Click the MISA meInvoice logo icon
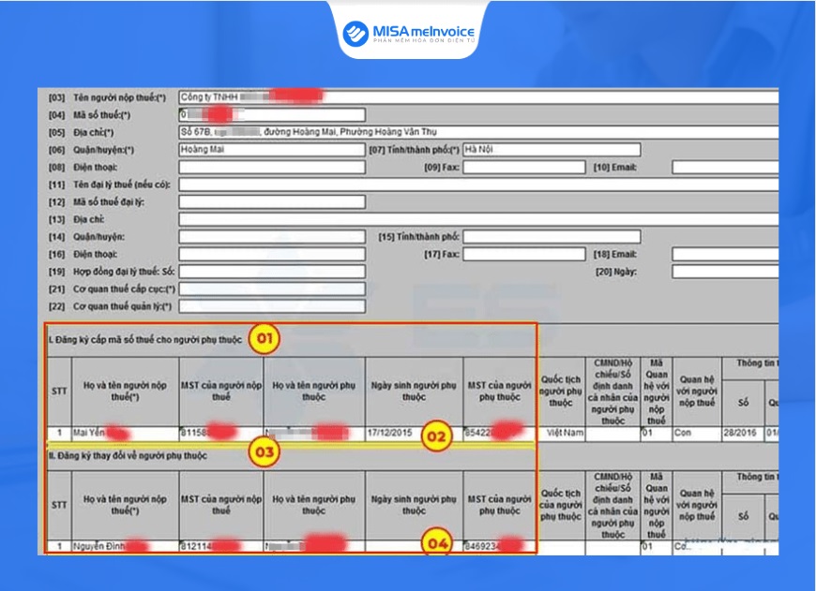 pyautogui.click(x=356, y=34)
